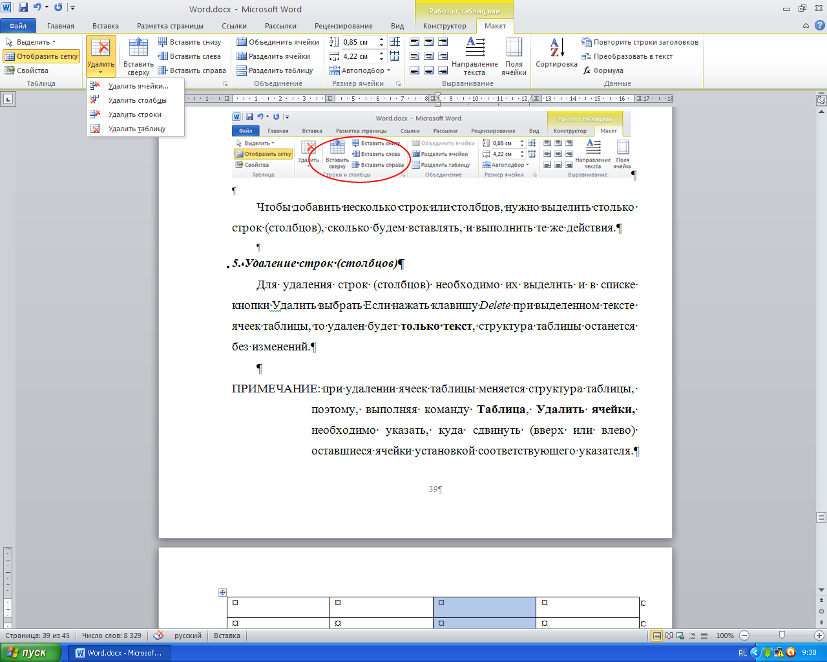Screen dimensions: 827x662
Task: Save the document via Quick Access toolbar
Action: pyautogui.click(x=23, y=8)
